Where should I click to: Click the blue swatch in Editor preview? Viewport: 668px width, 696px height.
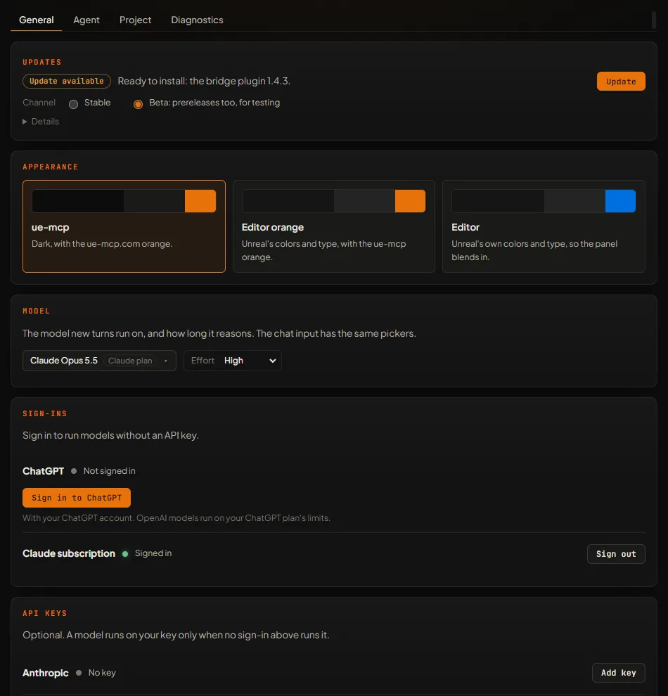[620, 201]
